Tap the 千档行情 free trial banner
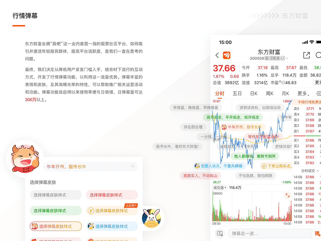 [307, 102]
